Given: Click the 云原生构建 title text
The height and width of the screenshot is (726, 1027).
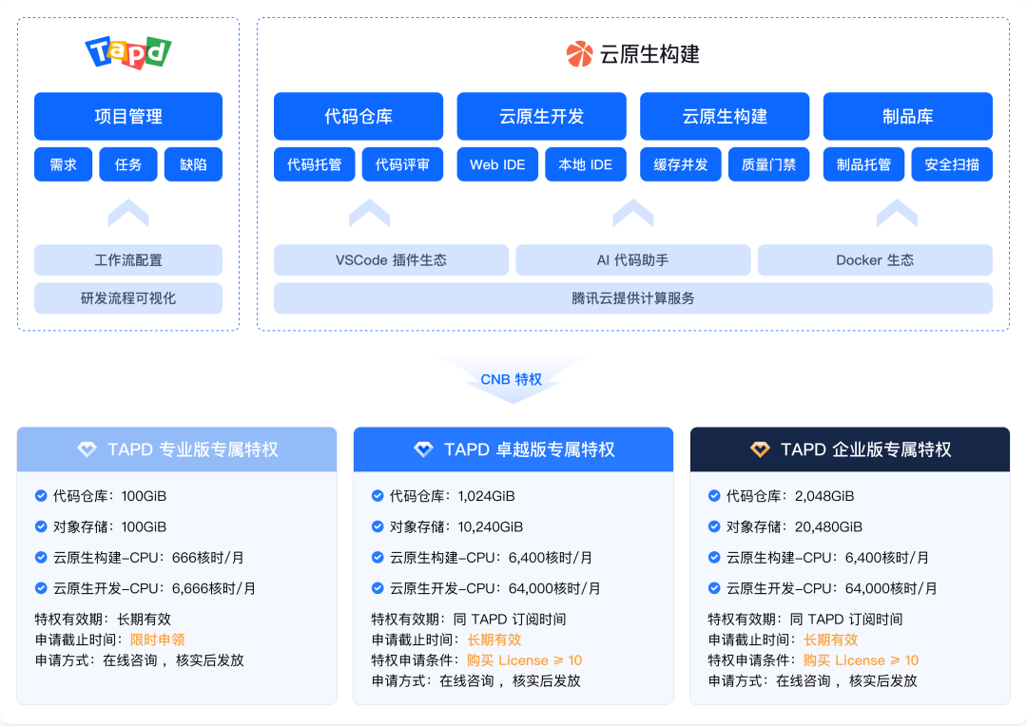Looking at the screenshot, I should tap(649, 53).
